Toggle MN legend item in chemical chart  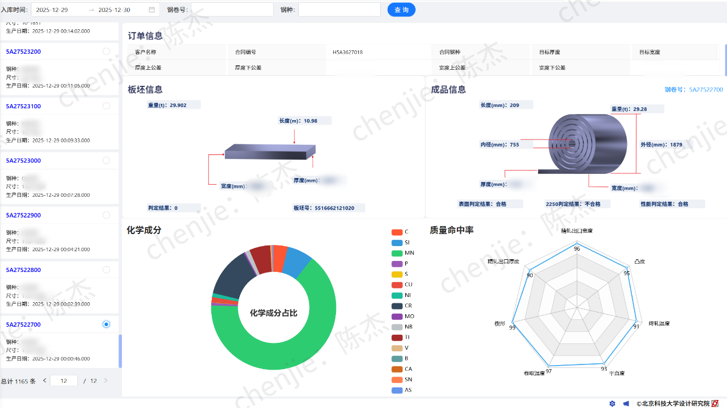point(403,253)
